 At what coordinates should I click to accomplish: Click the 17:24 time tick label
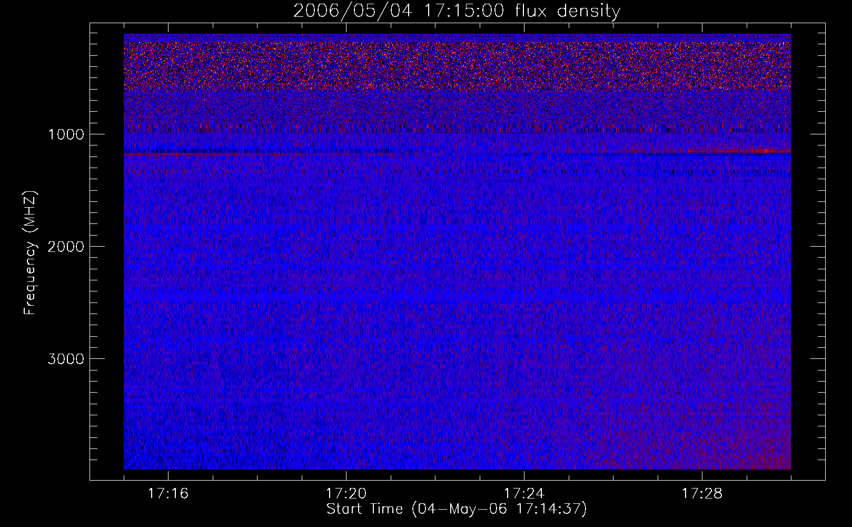click(524, 494)
